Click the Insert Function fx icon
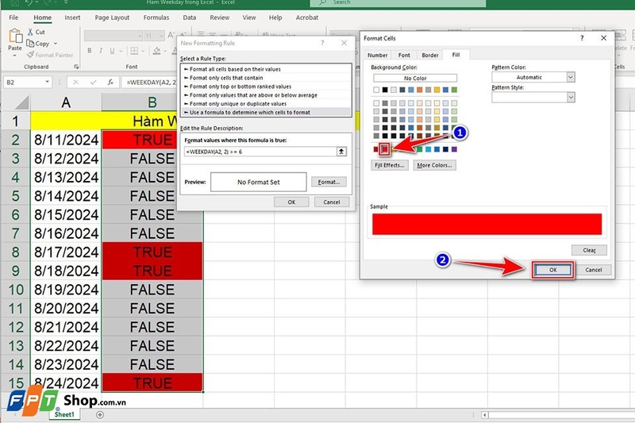 point(110,83)
